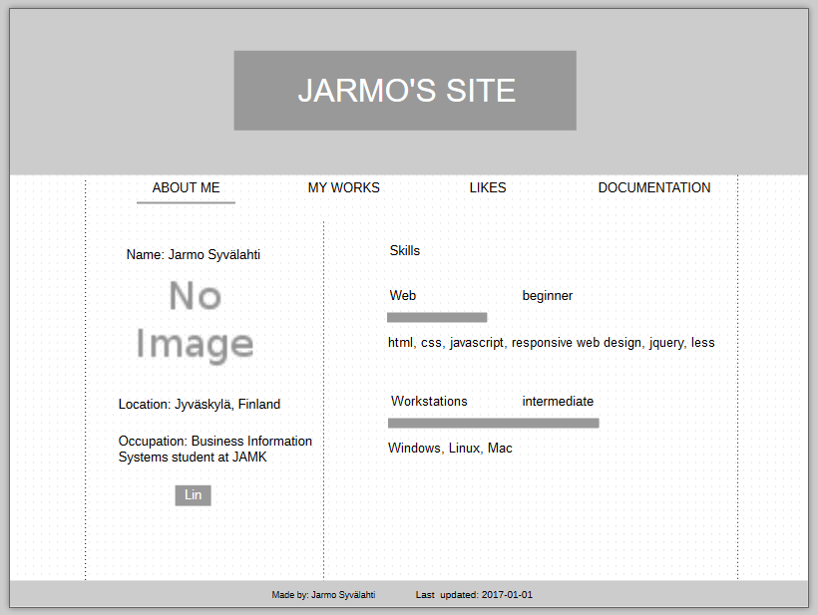Image resolution: width=818 pixels, height=615 pixels.
Task: Click the Windows, Linux, Mac text
Action: click(x=450, y=449)
